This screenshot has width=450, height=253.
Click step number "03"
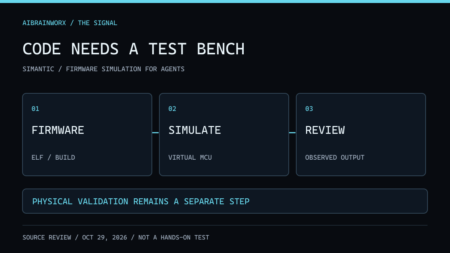pos(309,109)
